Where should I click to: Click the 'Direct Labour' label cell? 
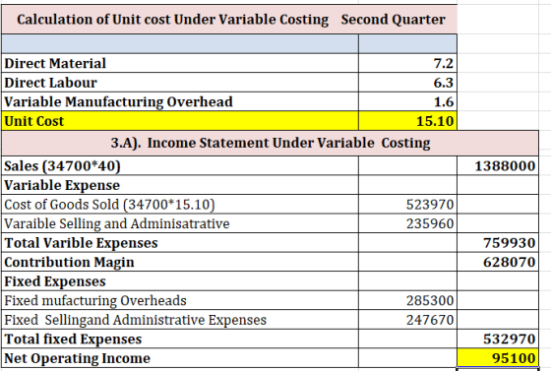pyautogui.click(x=180, y=83)
